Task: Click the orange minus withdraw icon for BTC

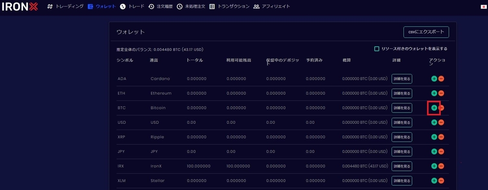Action: point(441,108)
